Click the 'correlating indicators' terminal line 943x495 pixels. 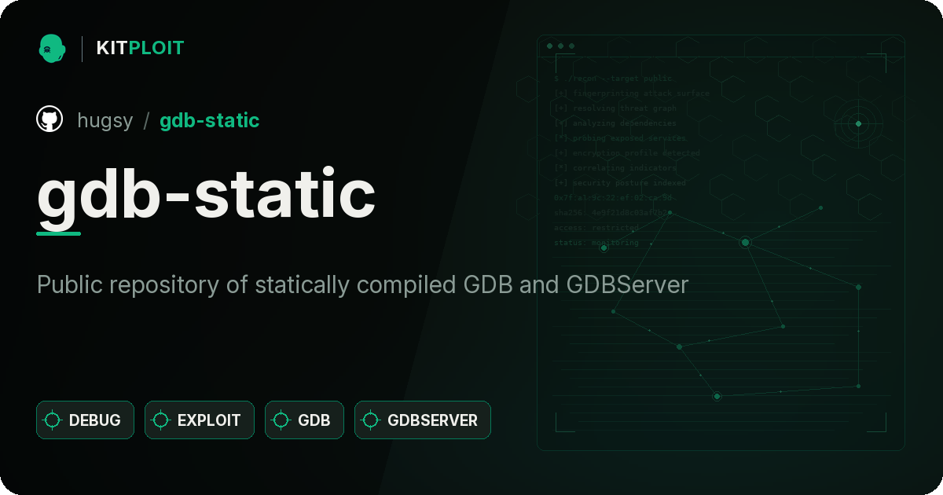(x=615, y=168)
